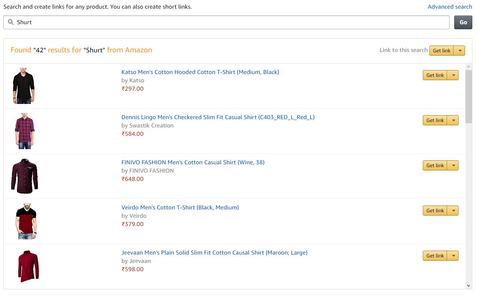View Veirdo black and maroon T-shirt thumbnail
This screenshot has height=295, width=477.
click(x=26, y=221)
